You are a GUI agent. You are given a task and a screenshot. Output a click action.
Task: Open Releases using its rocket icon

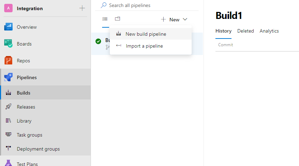click(8, 107)
